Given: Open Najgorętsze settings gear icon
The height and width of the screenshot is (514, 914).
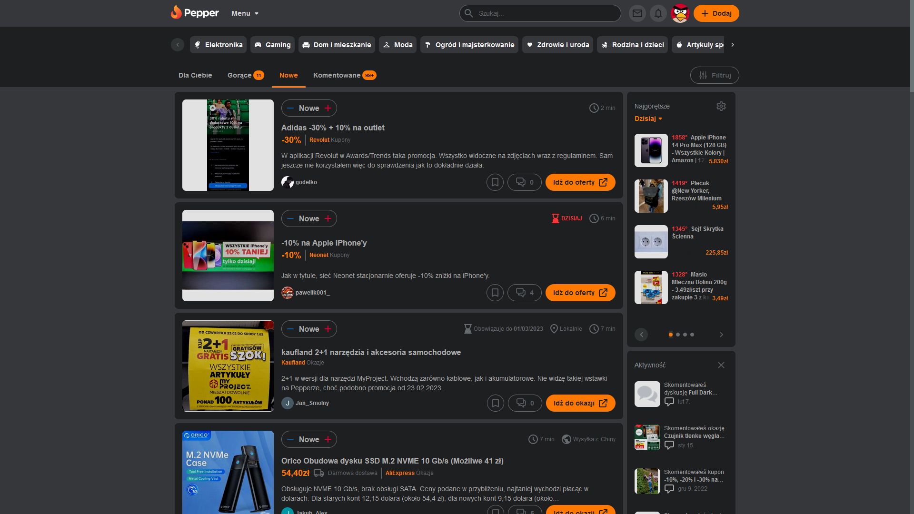Looking at the screenshot, I should tap(721, 106).
